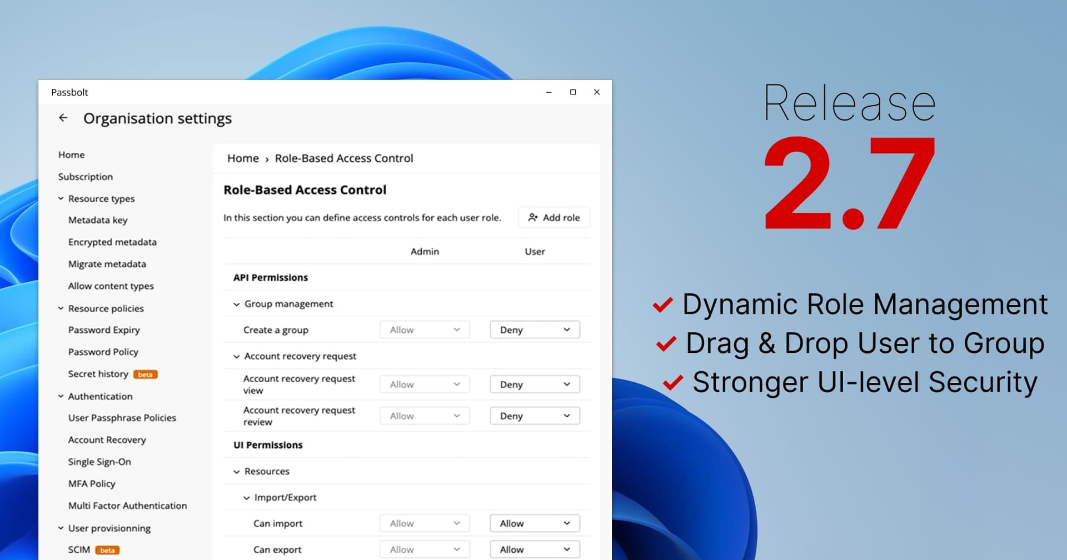Open Single Sign-On settings
Screen dimensions: 1067x560
99,462
